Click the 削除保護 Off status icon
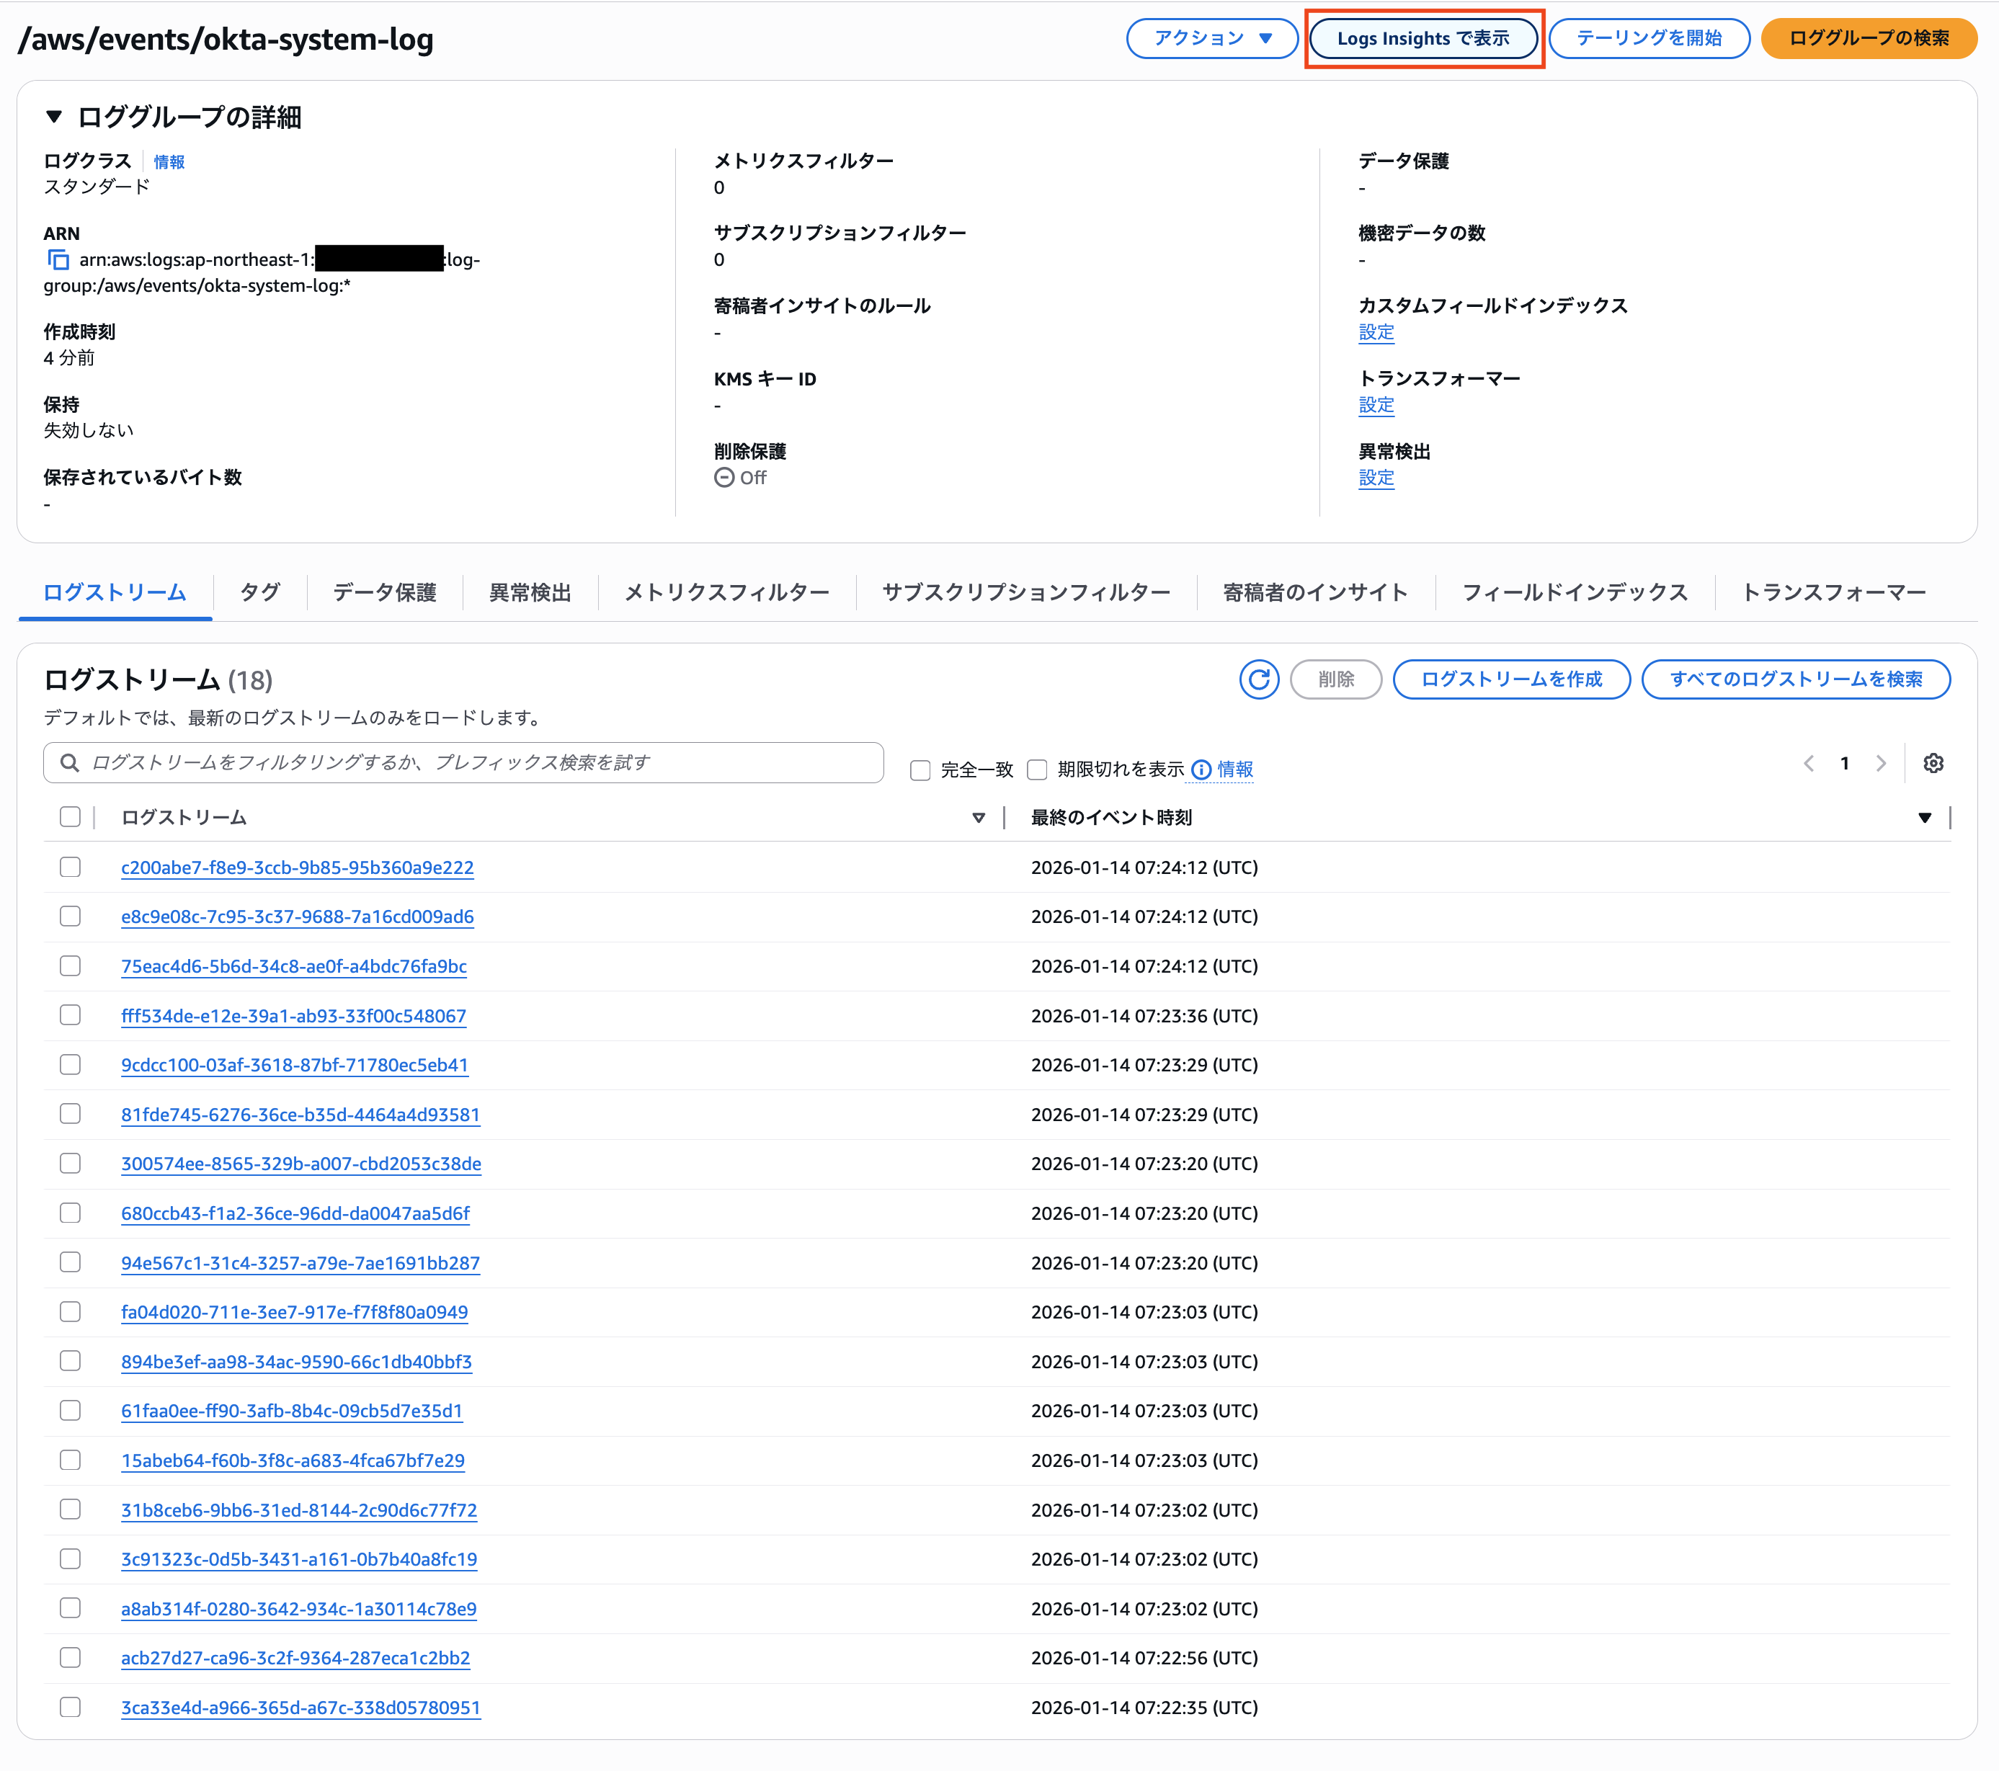Image resolution: width=1999 pixels, height=1771 pixels. point(724,477)
